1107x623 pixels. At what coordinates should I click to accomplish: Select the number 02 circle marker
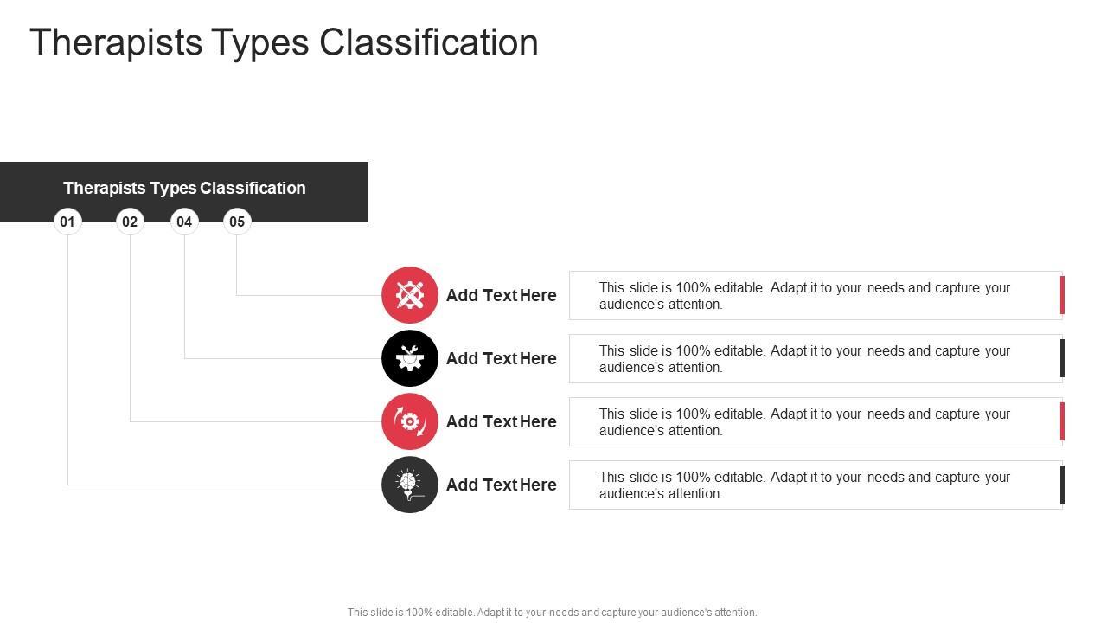pyautogui.click(x=130, y=222)
